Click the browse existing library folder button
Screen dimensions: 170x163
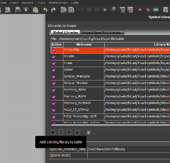tap(61, 132)
